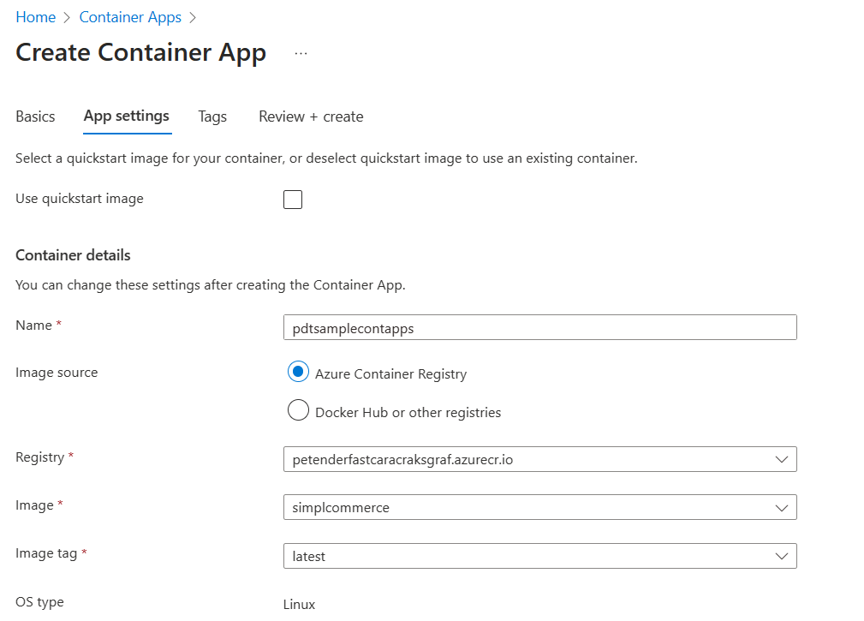Viewport: 864px width, 621px height.
Task: Select the Azure Container Registry radio button
Action: 298,372
